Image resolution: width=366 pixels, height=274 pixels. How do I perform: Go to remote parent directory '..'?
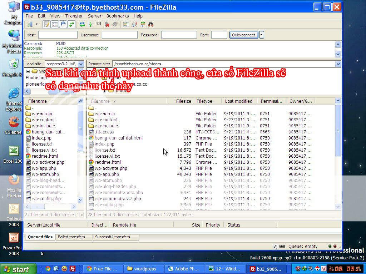[93, 108]
